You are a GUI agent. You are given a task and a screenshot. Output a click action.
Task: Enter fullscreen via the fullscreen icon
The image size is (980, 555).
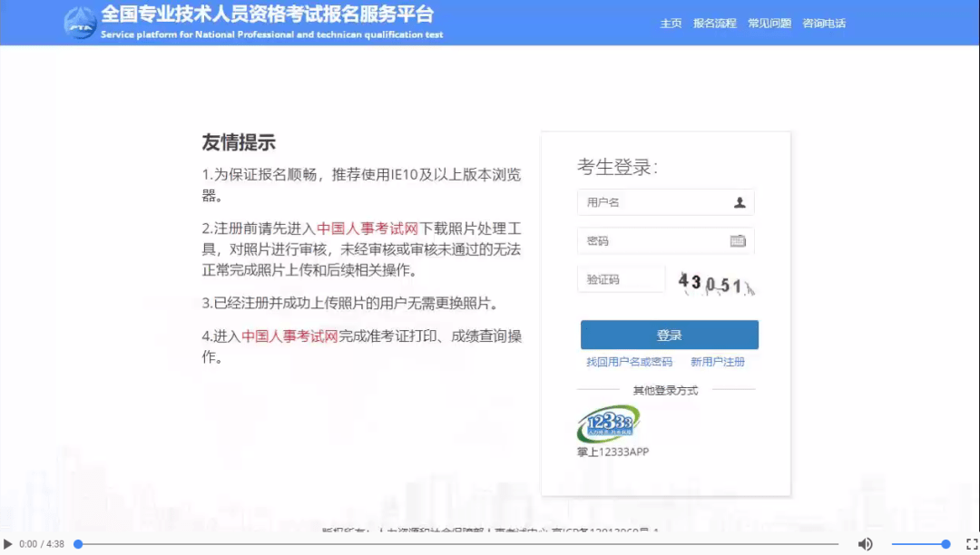(969, 542)
